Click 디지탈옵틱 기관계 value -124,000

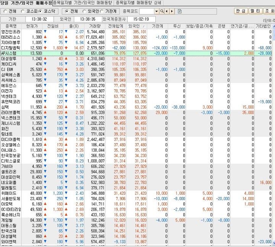pos(160,48)
